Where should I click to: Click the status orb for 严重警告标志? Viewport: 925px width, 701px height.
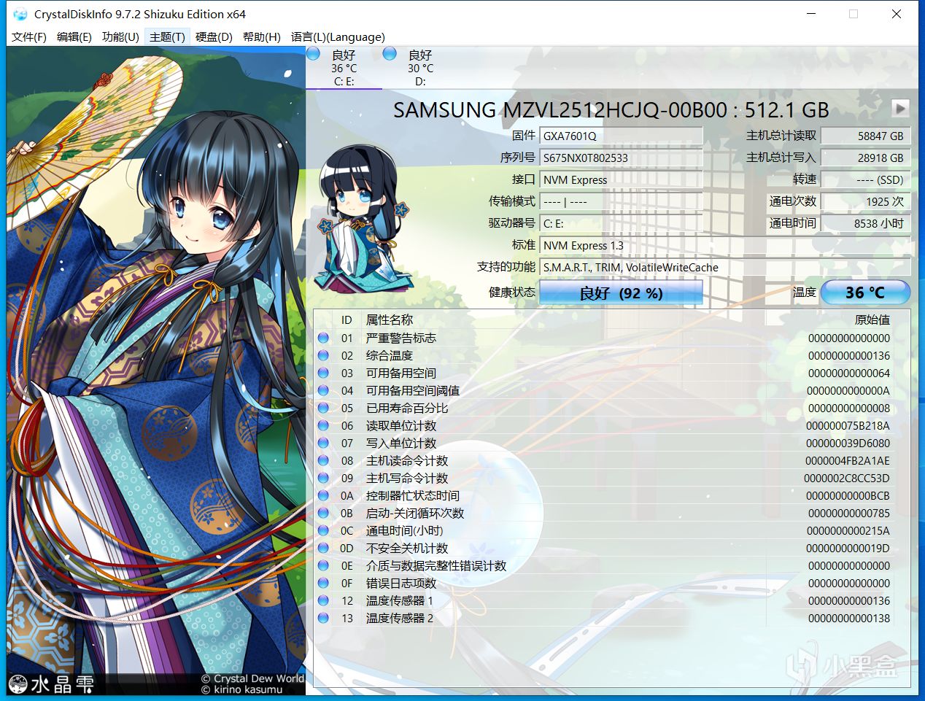[x=323, y=338]
